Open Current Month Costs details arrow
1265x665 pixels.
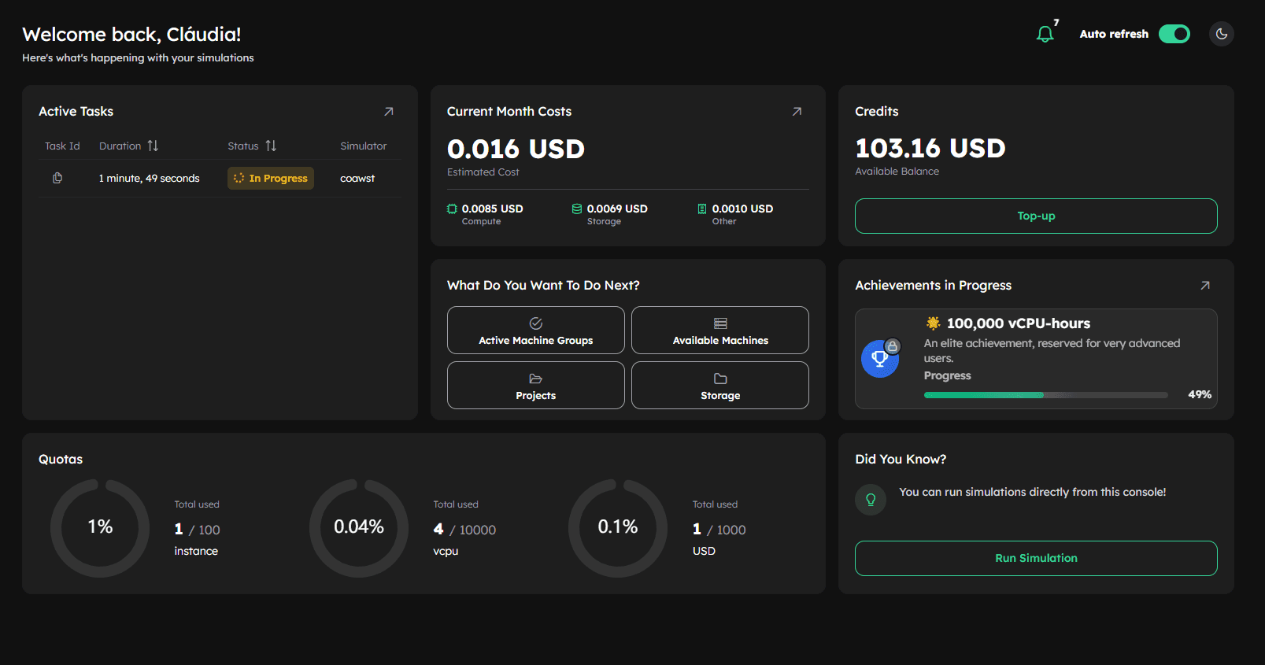[x=797, y=112]
